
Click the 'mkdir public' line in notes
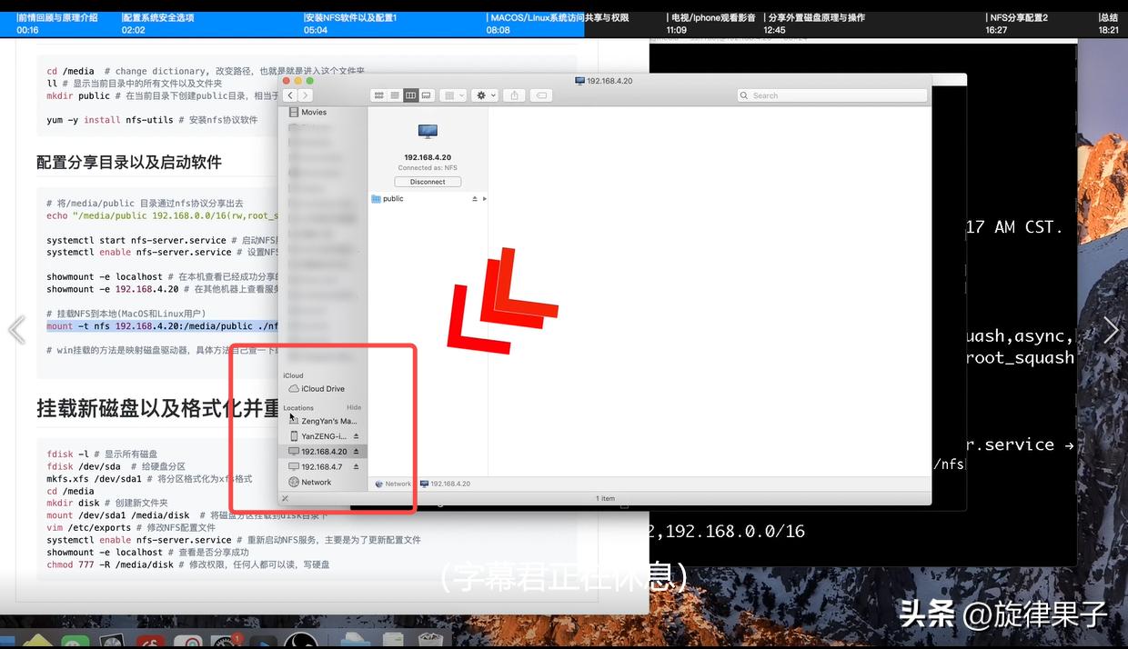[162, 95]
